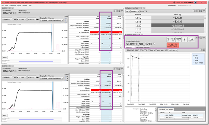209x125 pixels.
Task: Open the comment icon on BNGSF1 widget
Action: click(122, 11)
